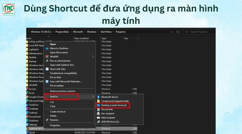Image resolution: width=242 pixels, height=134 pixels.
Task: Choose Move to OneDrive
Action: coord(59,48)
